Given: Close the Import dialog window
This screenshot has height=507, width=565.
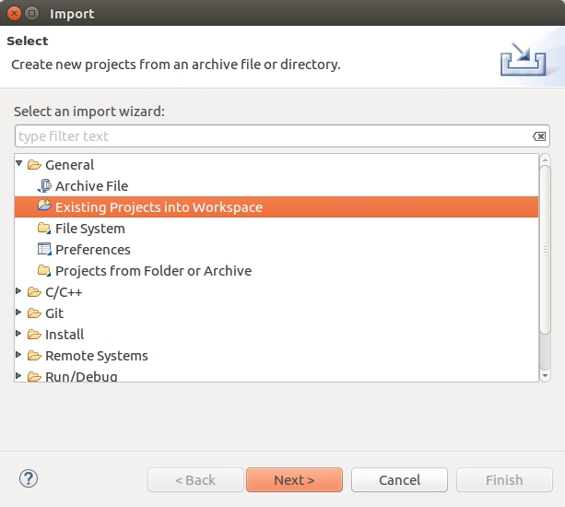Looking at the screenshot, I should click(x=12, y=14).
